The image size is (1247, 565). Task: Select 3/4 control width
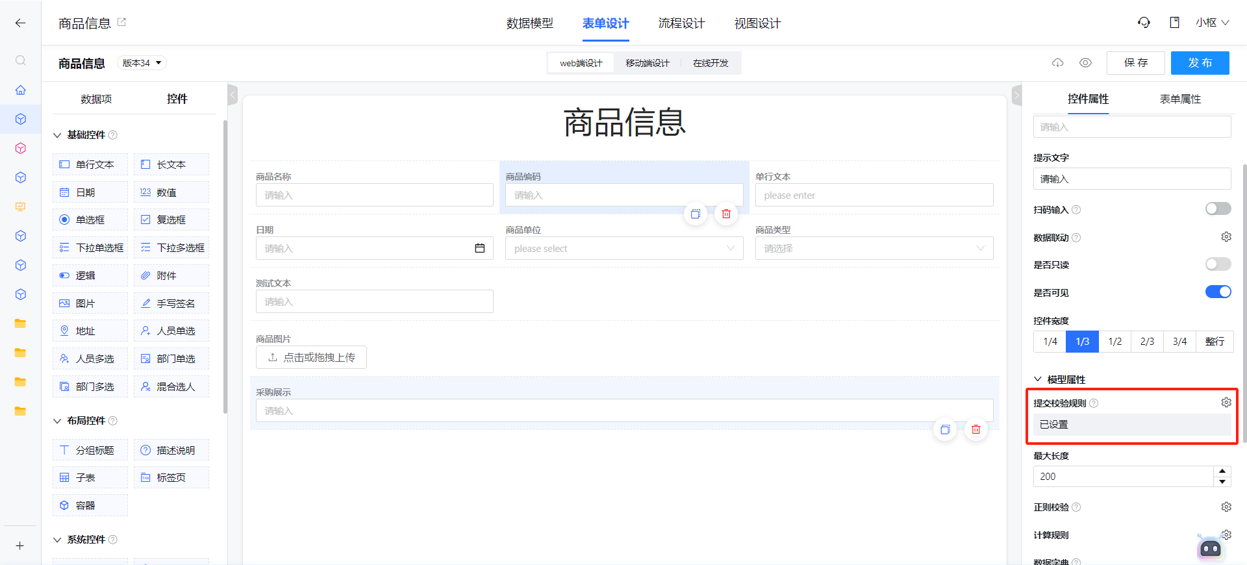(x=1180, y=342)
